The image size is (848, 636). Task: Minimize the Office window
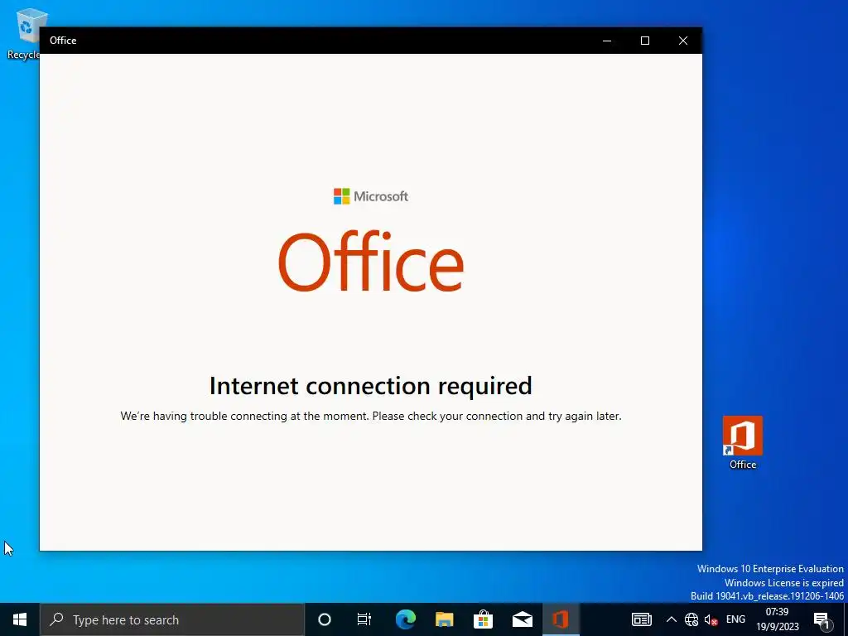[607, 41]
